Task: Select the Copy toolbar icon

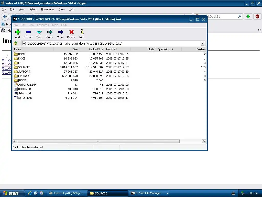Action: pos(50,32)
